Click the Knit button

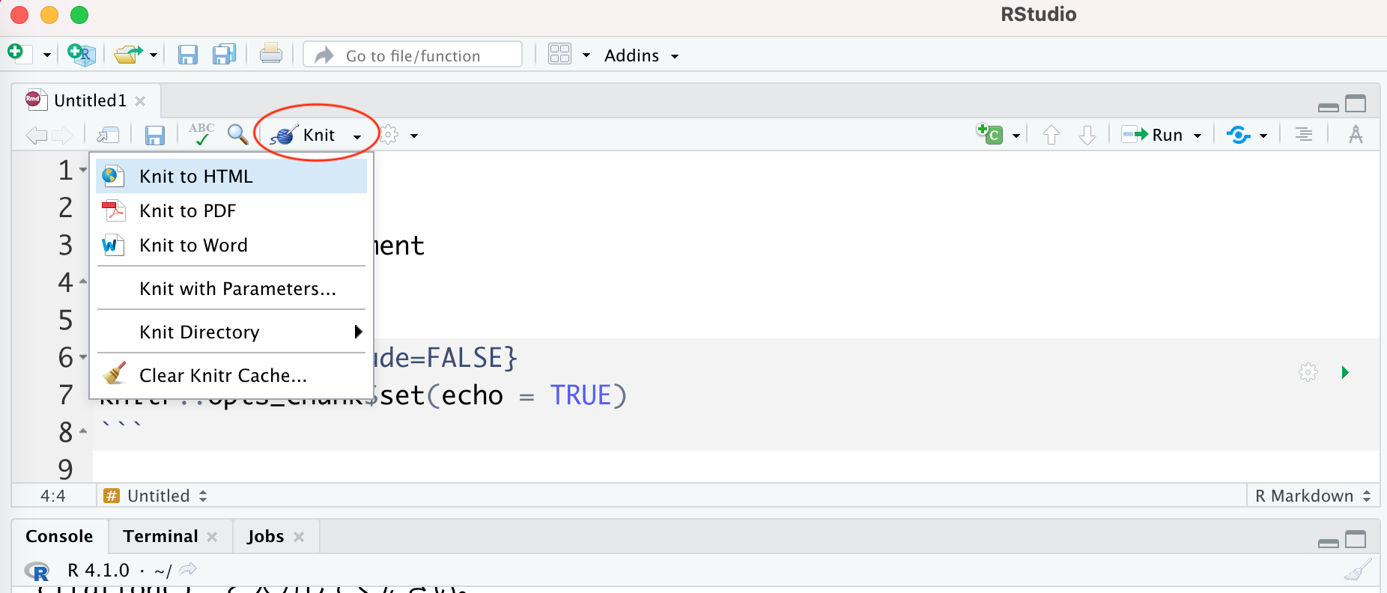(x=306, y=135)
